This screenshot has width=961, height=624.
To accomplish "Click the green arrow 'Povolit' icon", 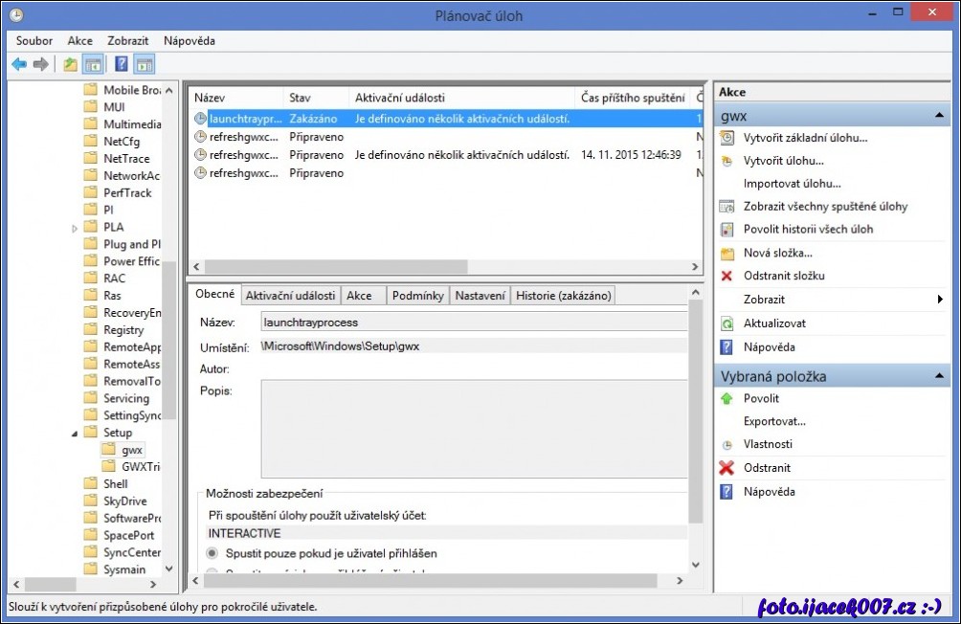I will point(726,398).
